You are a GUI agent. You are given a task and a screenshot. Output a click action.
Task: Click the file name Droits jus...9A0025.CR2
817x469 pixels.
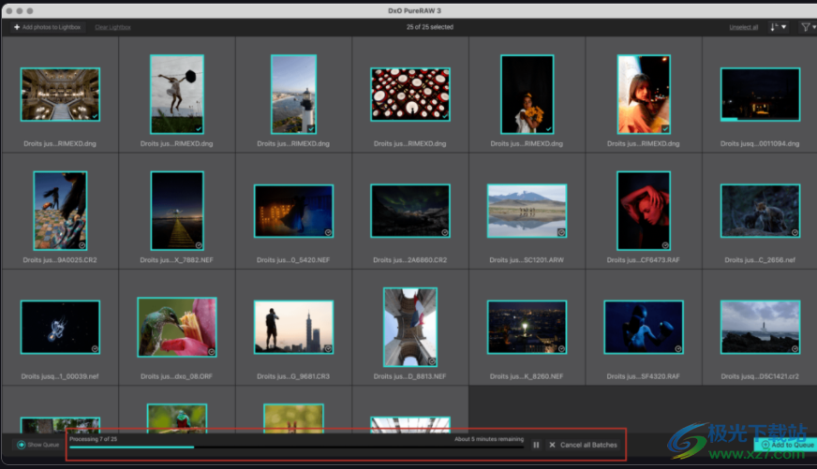pos(60,259)
